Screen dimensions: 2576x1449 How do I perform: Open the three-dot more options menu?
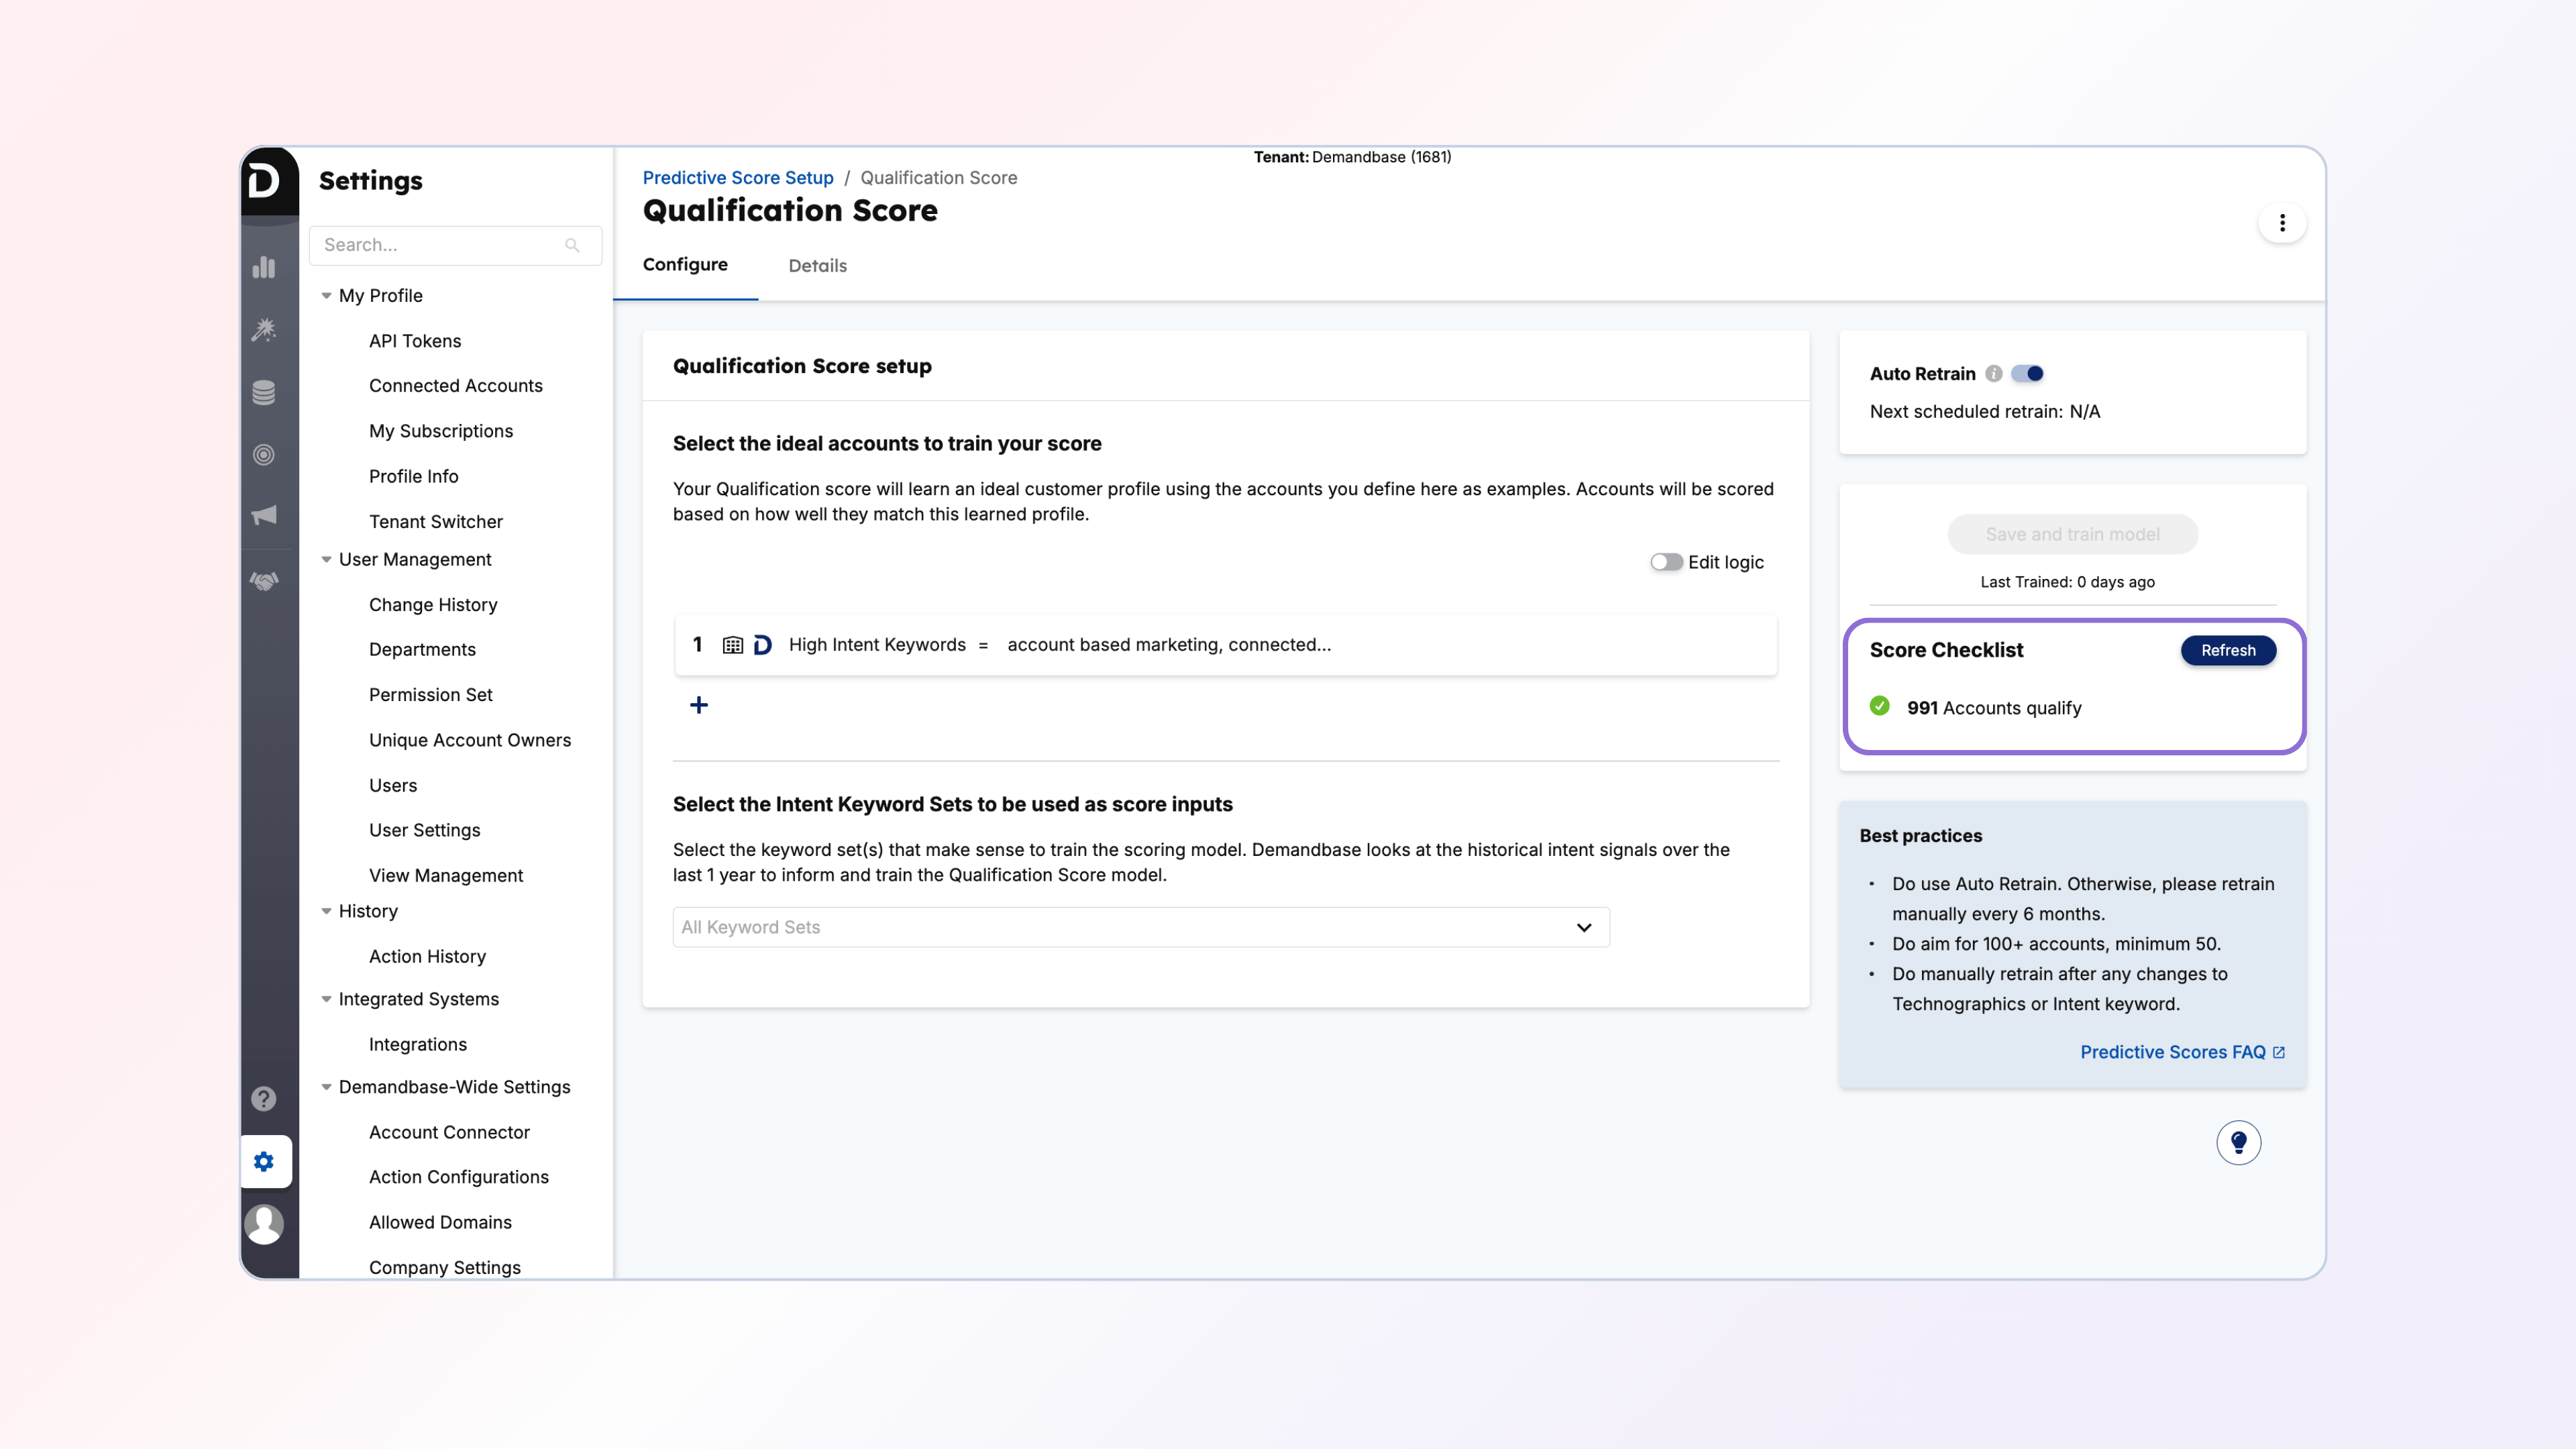(x=2282, y=223)
